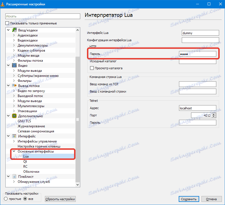Click the Интерфейс Lua field with dummy

(200, 33)
